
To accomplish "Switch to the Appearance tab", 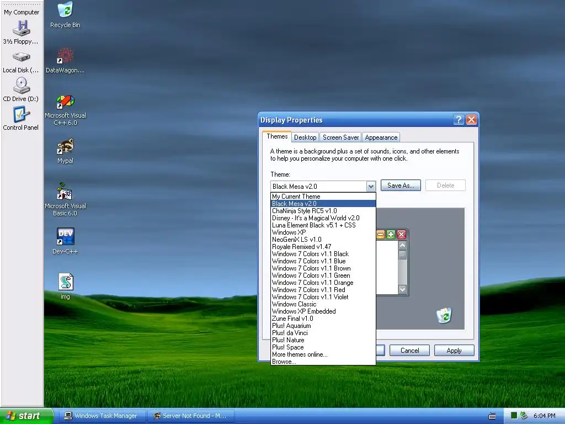I will (x=381, y=137).
